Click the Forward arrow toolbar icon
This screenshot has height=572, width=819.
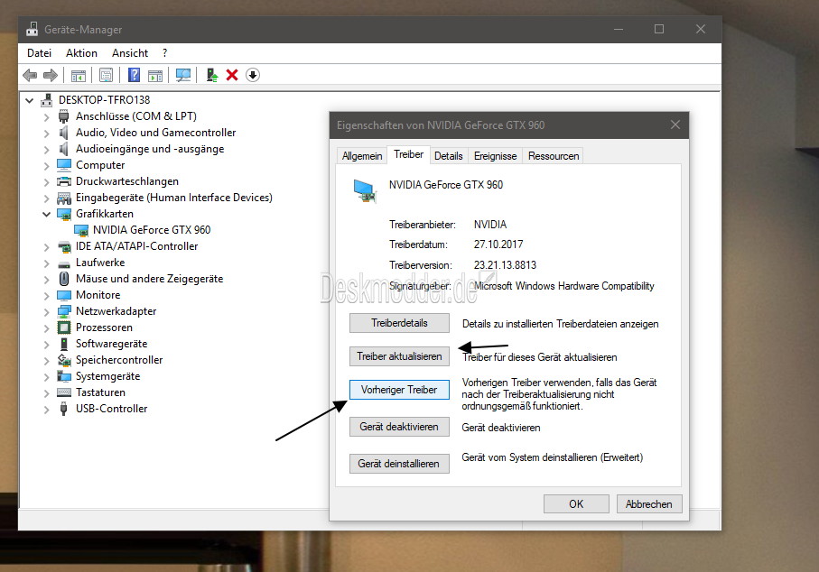pos(51,75)
